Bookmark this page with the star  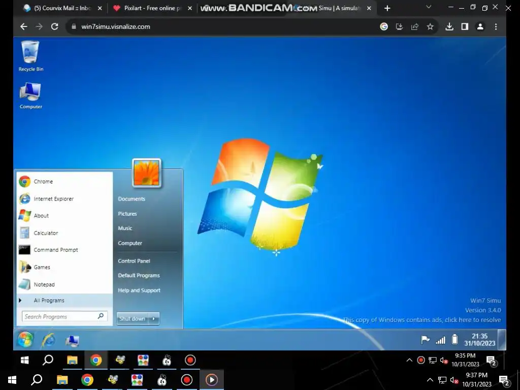point(430,26)
